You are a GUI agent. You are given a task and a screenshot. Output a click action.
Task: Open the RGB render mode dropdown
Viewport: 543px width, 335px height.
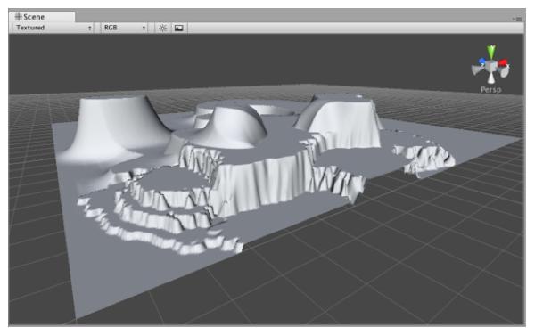click(125, 28)
